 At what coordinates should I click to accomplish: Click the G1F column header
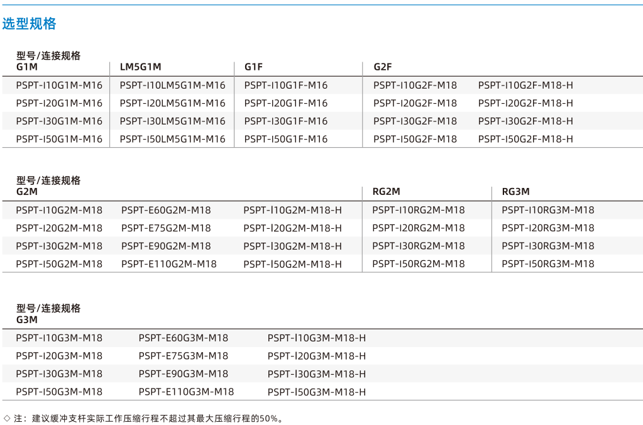point(253,67)
